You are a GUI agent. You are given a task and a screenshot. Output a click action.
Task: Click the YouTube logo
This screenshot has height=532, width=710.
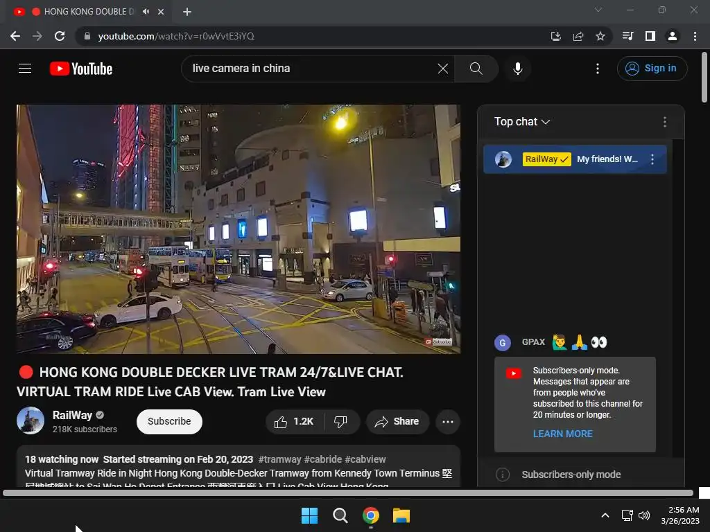pos(81,69)
